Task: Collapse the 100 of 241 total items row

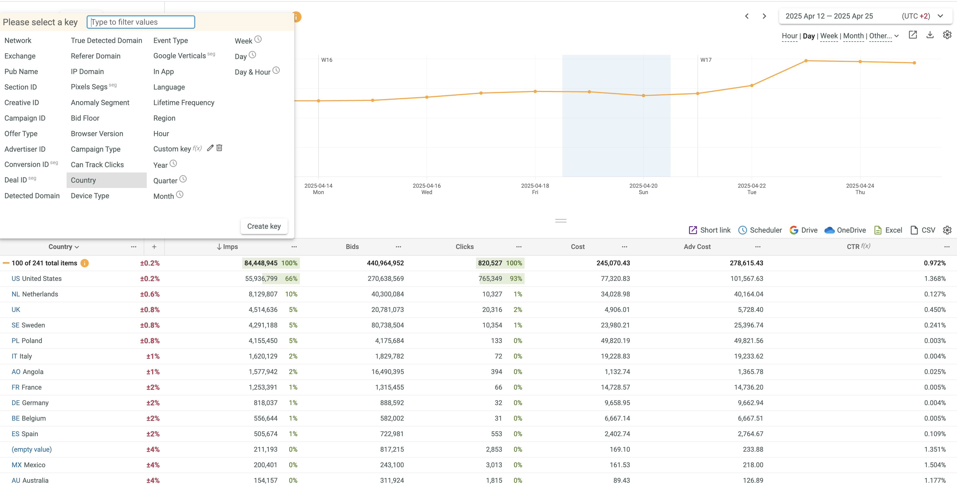Action: 6,263
